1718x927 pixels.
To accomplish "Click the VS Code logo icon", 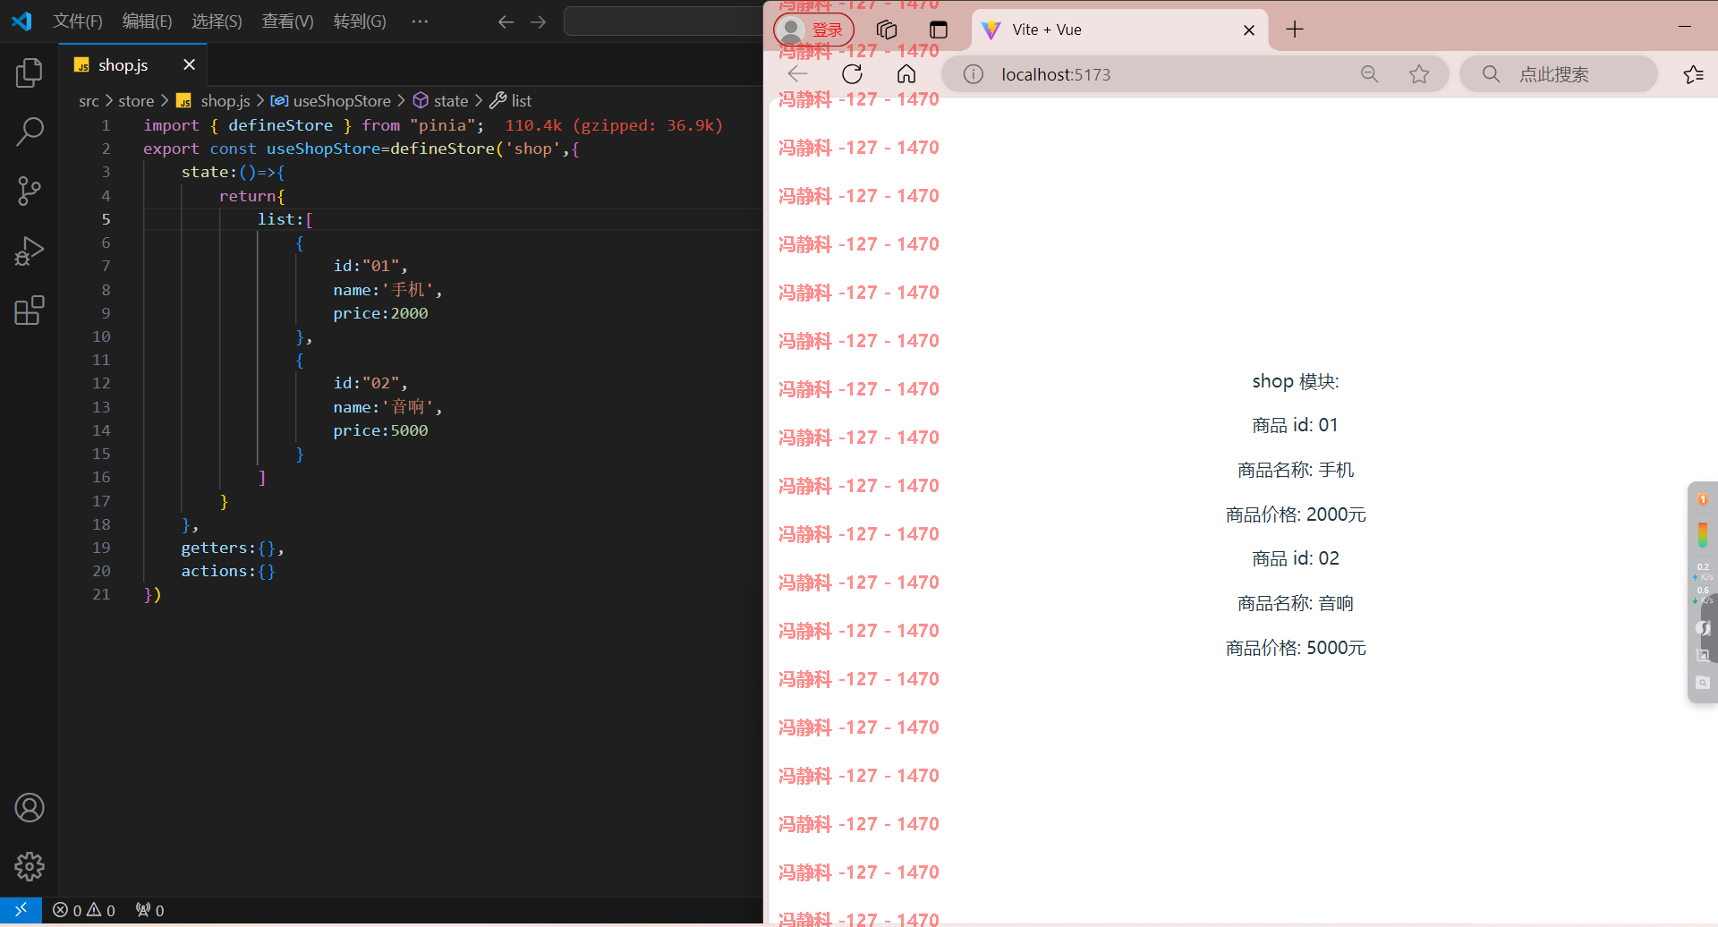I will [21, 21].
